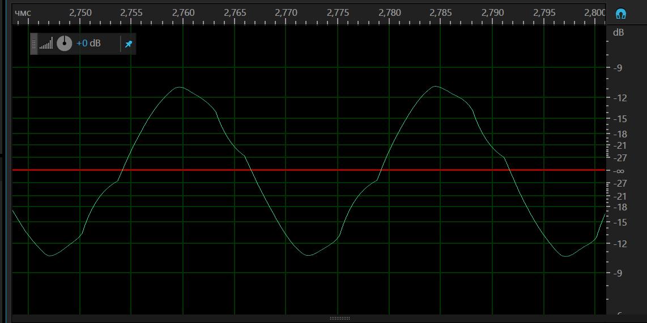Screen dimensions: 647x323
Task: Click the amplitude bars icon in HUD
Action: 46,43
